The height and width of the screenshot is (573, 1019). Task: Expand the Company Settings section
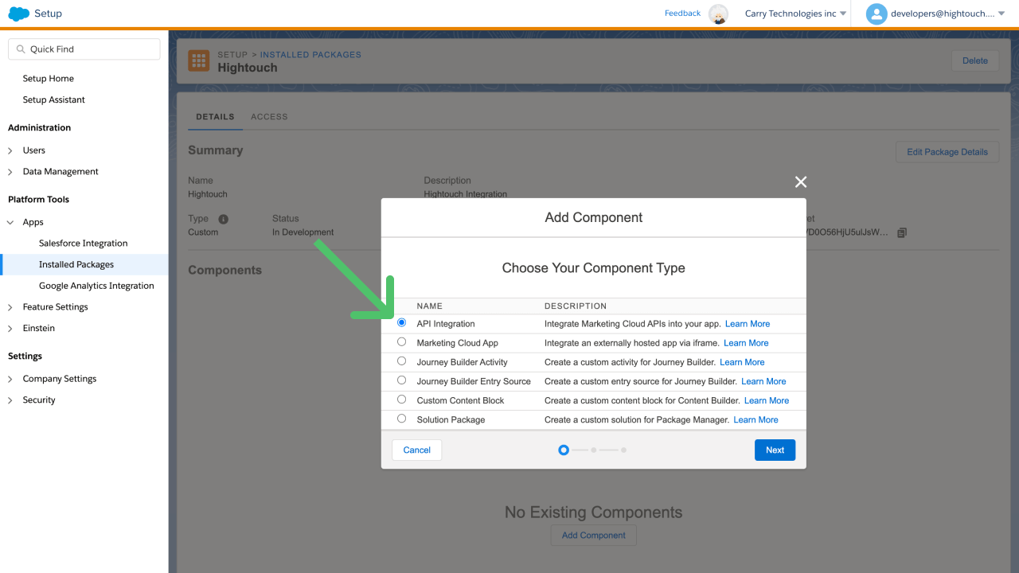click(10, 380)
